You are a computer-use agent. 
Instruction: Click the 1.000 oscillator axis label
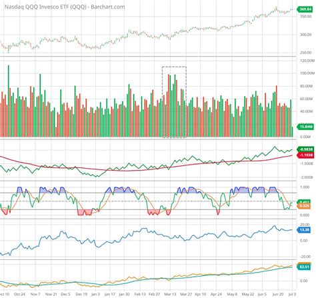point(305,187)
